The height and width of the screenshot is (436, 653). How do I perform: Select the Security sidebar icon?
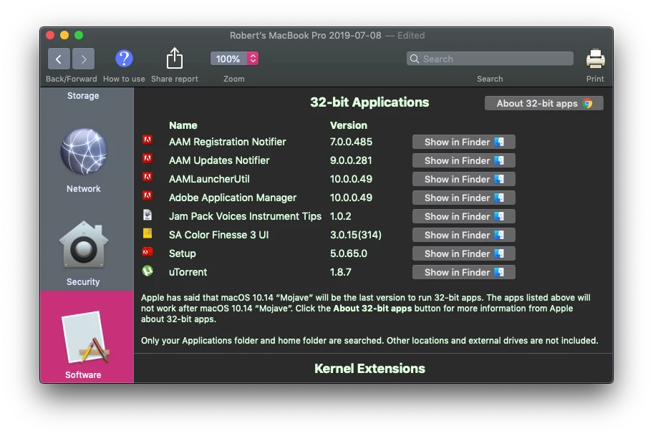point(83,244)
